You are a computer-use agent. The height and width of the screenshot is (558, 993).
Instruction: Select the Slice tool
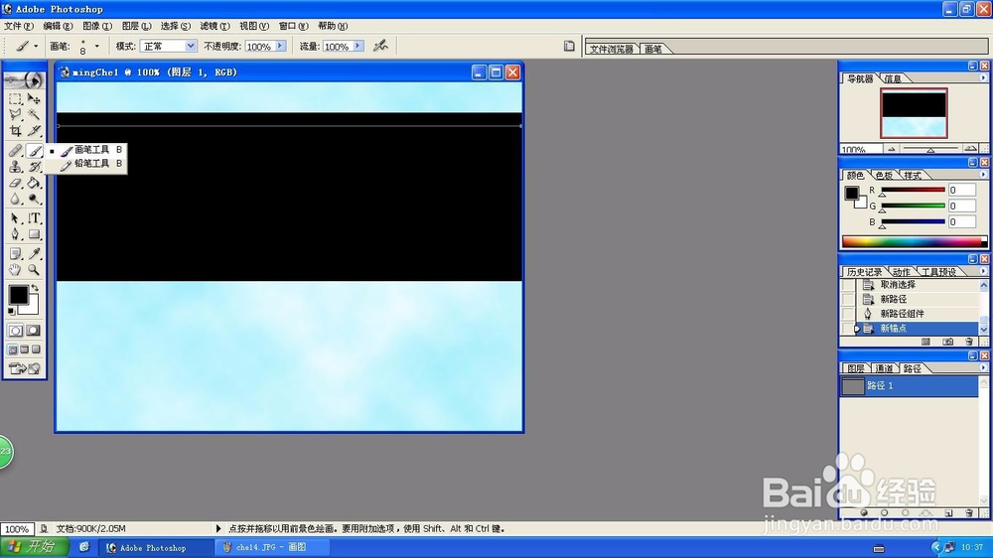[x=34, y=130]
